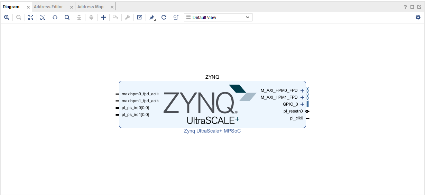Close the Address Map tab

click(x=112, y=7)
